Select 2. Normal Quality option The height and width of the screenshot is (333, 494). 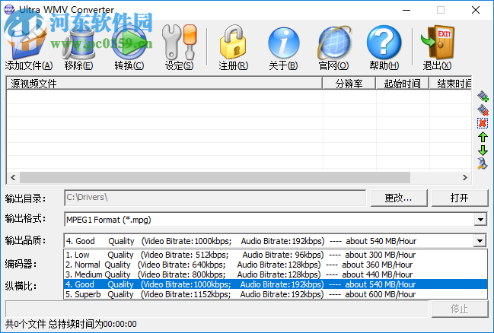(x=276, y=265)
